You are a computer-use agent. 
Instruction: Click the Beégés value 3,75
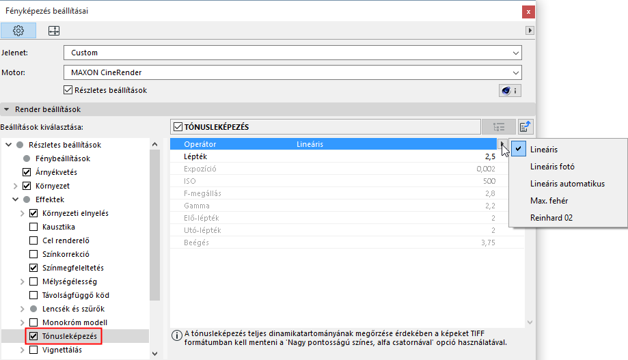point(488,243)
